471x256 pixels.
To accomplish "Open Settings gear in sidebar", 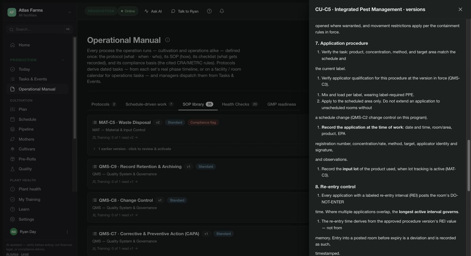I will coord(13,219).
